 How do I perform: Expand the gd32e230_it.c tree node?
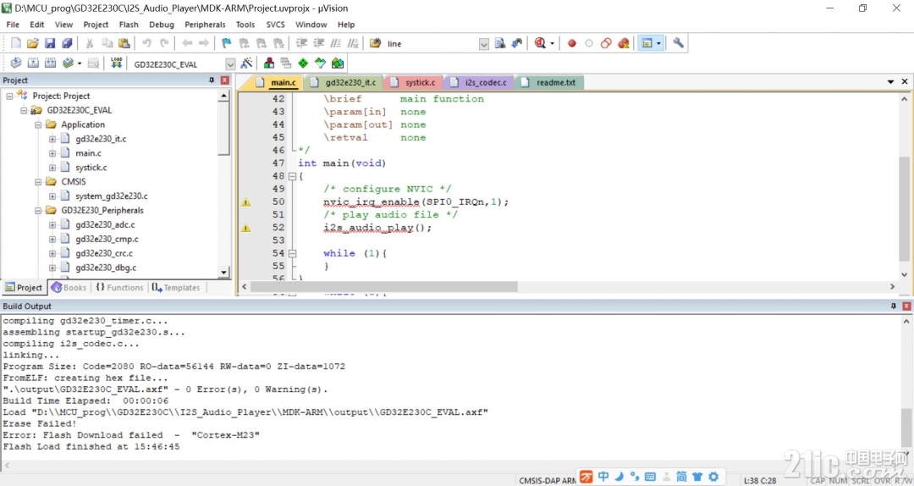coord(52,139)
